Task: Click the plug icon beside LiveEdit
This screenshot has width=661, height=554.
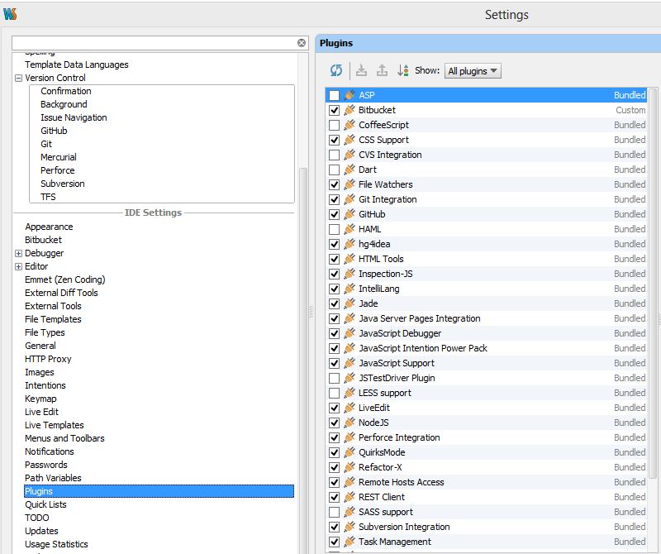Action: tap(350, 408)
